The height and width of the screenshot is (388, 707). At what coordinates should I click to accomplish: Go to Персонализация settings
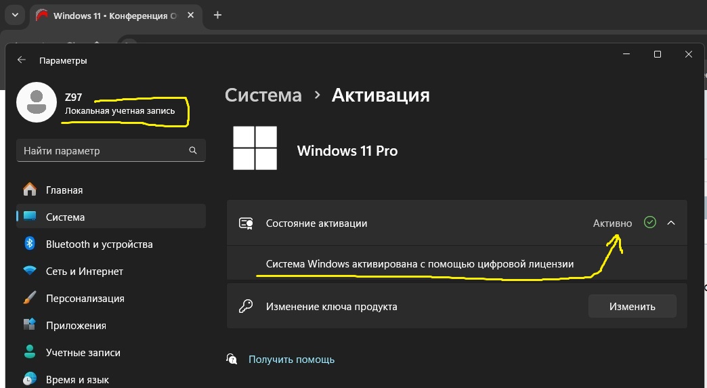pos(111,298)
